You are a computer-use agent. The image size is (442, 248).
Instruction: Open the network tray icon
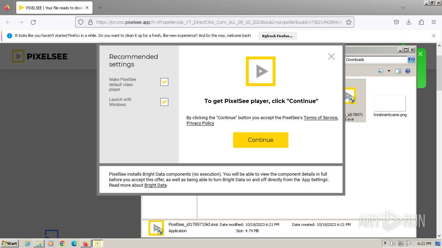401,244
